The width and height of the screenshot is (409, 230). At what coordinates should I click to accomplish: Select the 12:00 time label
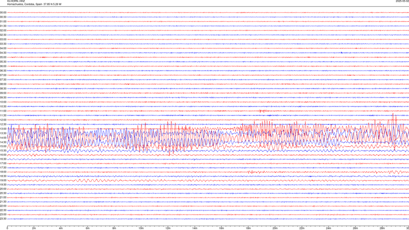[x=3, y=120]
